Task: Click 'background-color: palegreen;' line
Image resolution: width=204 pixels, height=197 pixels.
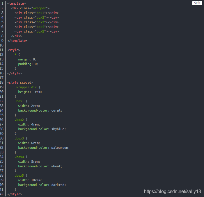Action: (x=44, y=148)
